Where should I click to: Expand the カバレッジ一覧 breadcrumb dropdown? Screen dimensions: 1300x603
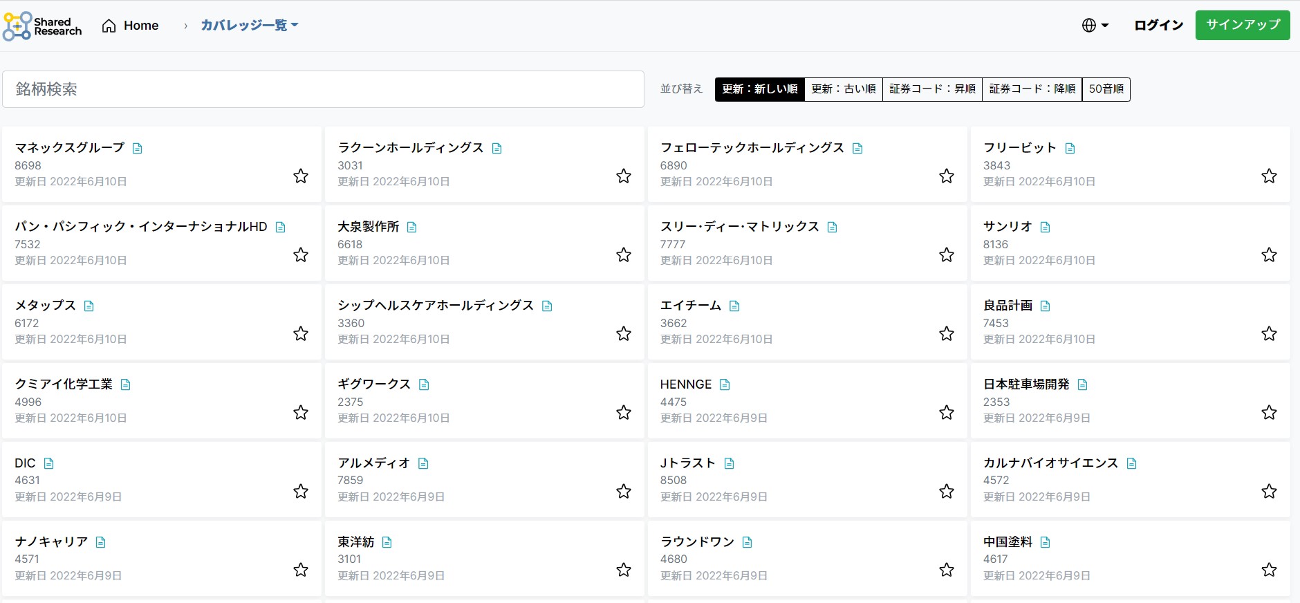pyautogui.click(x=250, y=26)
